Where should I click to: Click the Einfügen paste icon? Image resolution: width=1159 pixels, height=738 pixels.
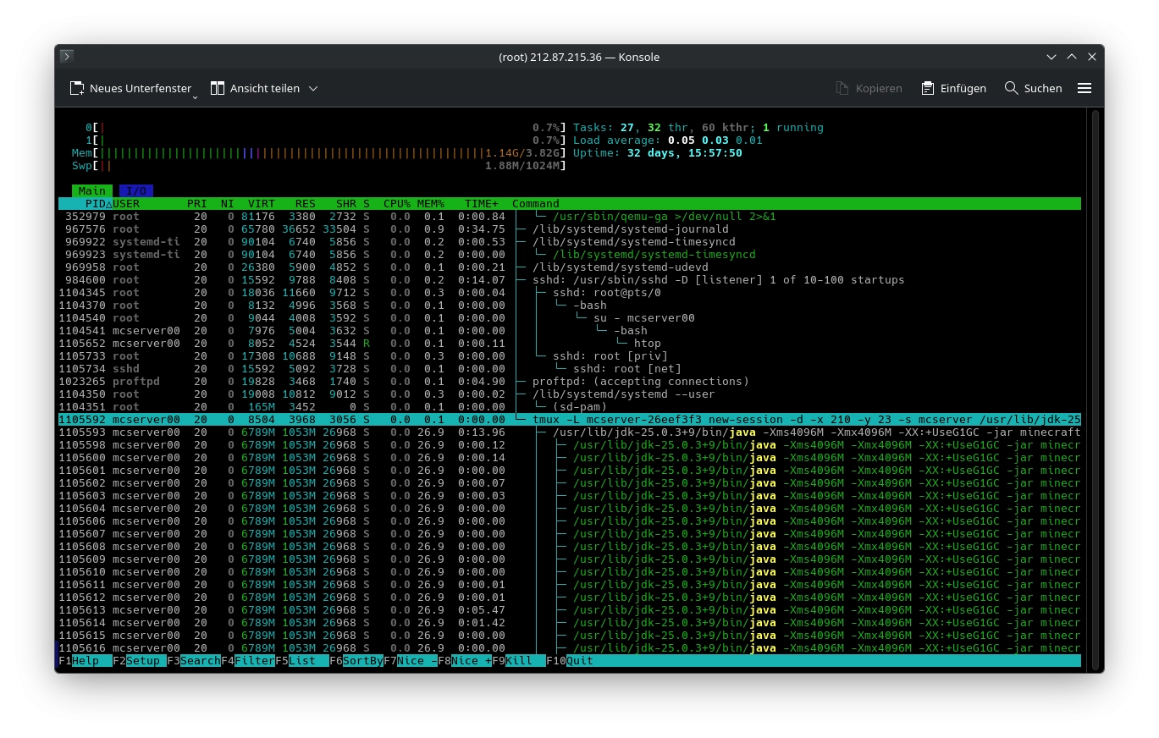click(928, 88)
